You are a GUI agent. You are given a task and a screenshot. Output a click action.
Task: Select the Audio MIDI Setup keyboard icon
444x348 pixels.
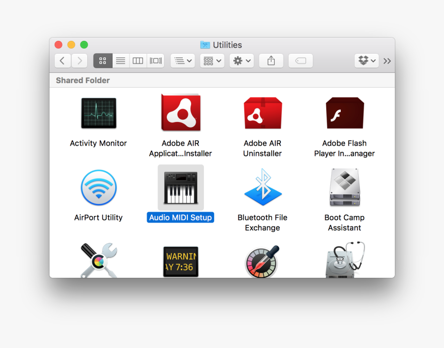(x=181, y=187)
